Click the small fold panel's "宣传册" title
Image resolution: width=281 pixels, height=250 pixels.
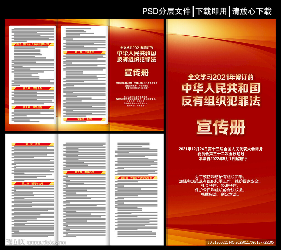point(137,73)
